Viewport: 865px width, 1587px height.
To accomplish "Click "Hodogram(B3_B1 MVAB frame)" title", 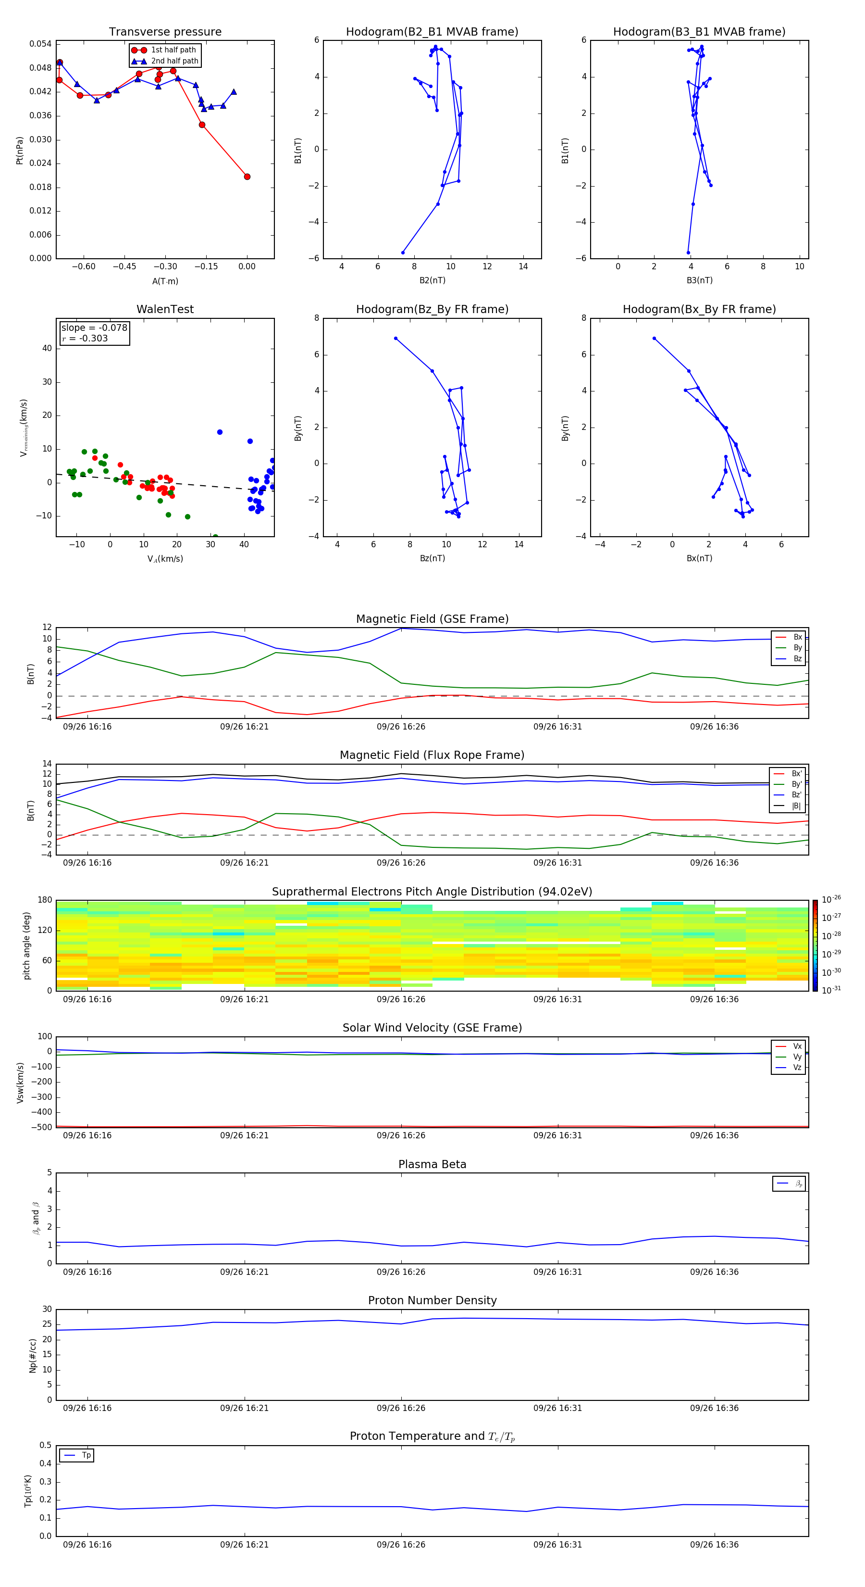I will 699,31.
